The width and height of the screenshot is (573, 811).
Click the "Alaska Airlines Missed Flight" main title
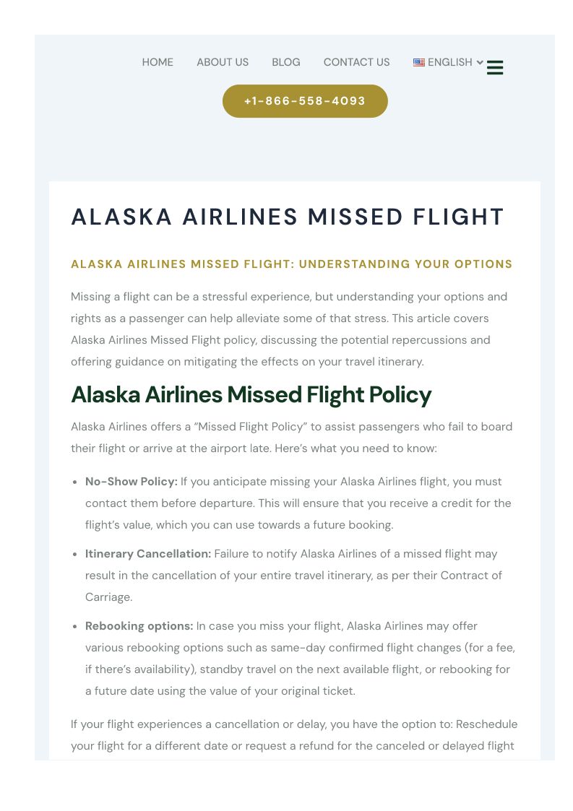pos(288,217)
